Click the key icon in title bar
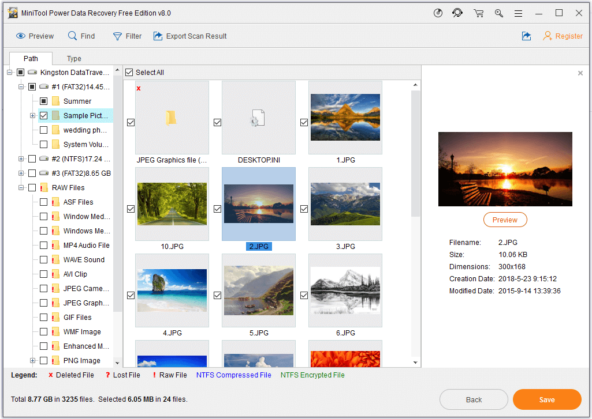 click(498, 13)
